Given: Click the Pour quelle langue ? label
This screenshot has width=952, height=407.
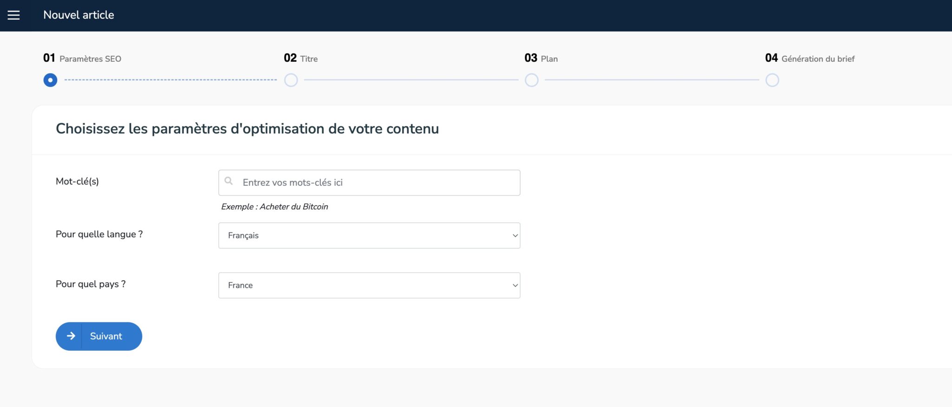Looking at the screenshot, I should click(x=99, y=234).
